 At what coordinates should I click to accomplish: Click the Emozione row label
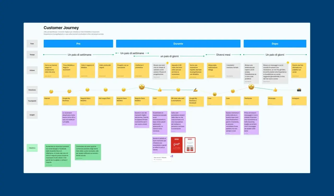pos(32,90)
